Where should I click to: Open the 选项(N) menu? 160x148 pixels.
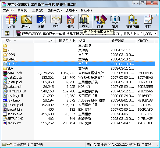click(71, 10)
